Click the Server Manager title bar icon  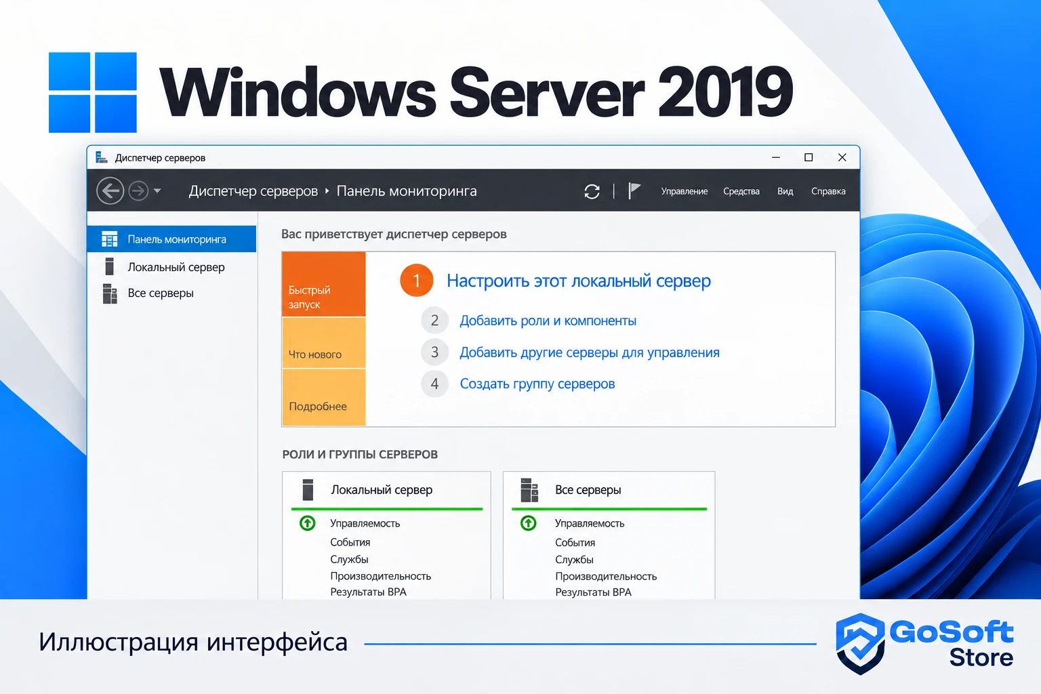pyautogui.click(x=102, y=157)
